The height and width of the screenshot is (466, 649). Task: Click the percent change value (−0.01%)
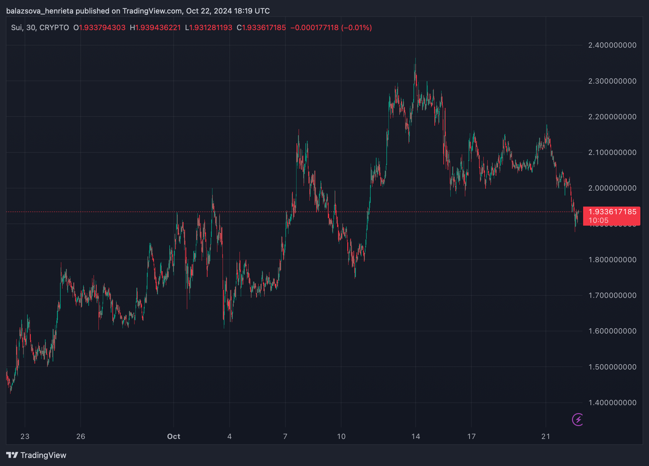coord(357,28)
